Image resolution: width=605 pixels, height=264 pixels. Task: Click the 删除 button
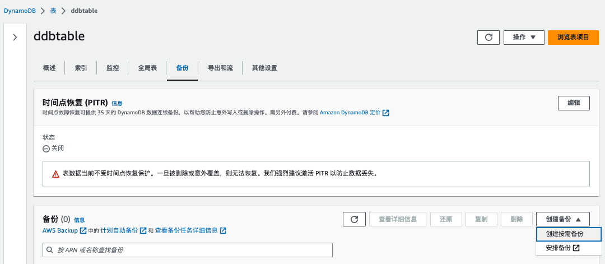516,219
